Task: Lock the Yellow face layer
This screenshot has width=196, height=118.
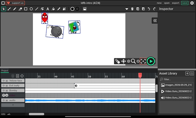Action: (x=7, y=80)
